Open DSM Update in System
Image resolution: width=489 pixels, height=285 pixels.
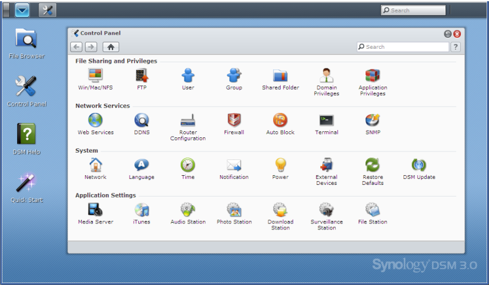419,165
